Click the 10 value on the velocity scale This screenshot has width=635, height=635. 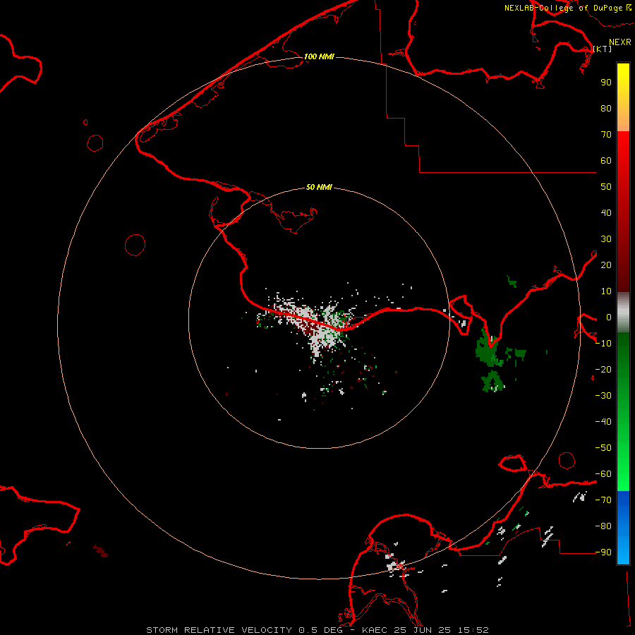click(606, 291)
